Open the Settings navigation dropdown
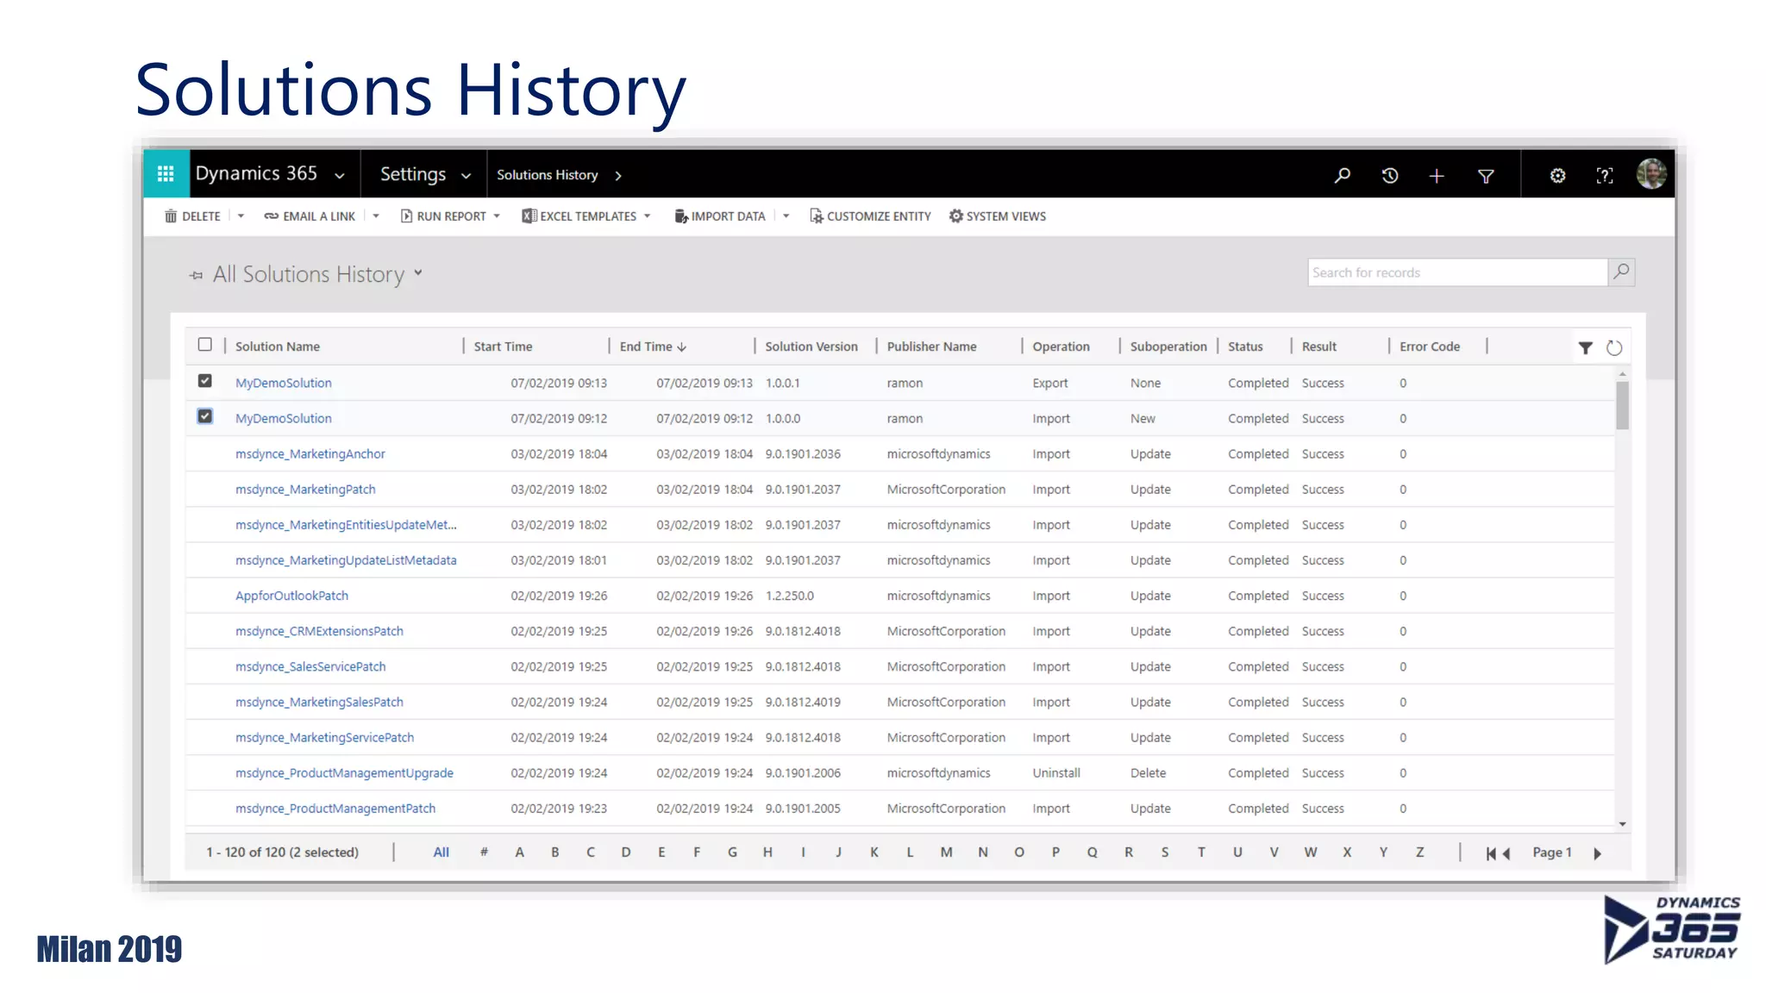 466,176
